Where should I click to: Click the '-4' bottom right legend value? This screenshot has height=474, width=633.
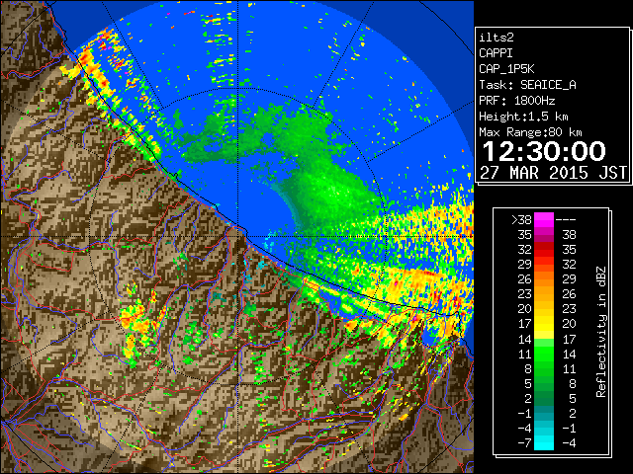pyautogui.click(x=570, y=443)
